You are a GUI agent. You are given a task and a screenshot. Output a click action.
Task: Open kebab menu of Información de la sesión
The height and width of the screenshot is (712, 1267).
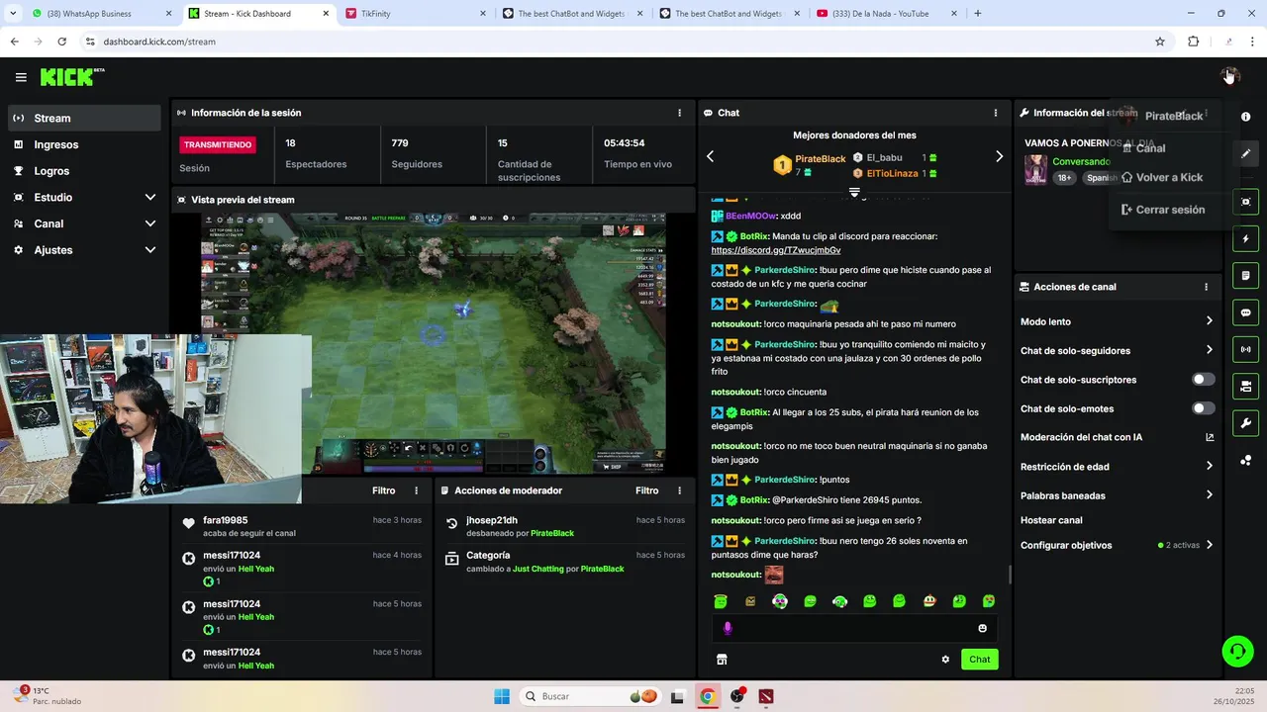(x=679, y=113)
